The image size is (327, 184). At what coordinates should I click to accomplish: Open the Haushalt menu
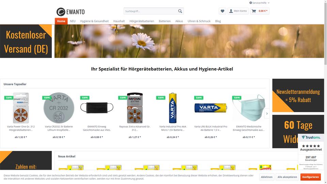(119, 21)
